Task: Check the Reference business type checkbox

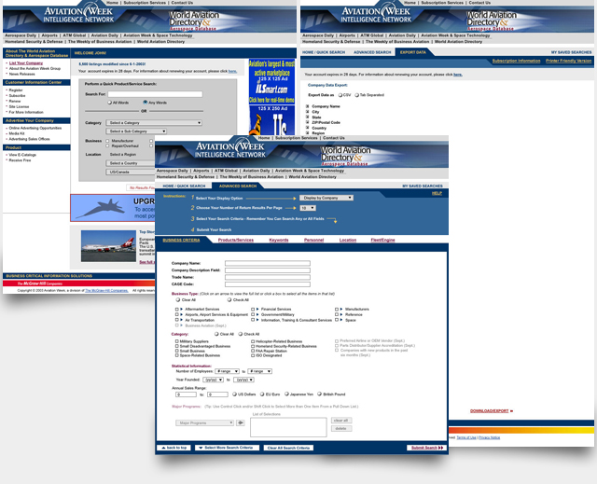Action: (x=337, y=314)
